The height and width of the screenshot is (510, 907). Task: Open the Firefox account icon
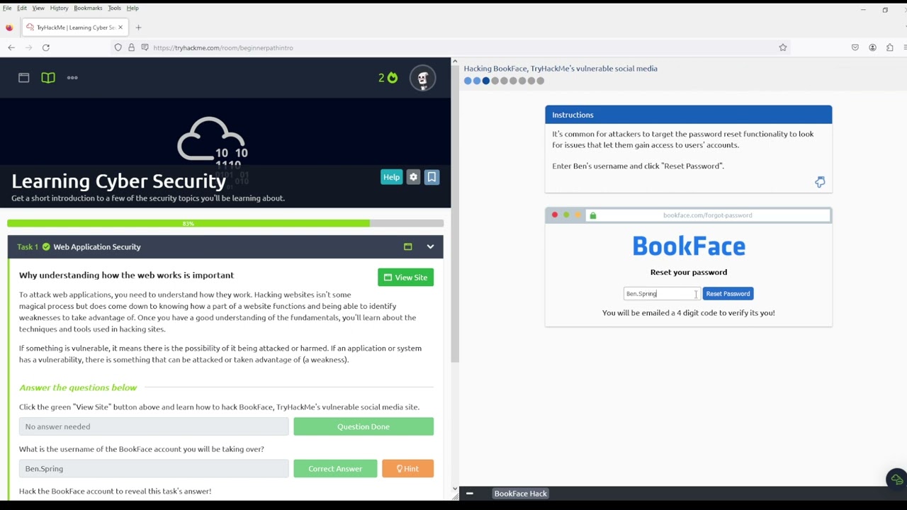tap(872, 47)
